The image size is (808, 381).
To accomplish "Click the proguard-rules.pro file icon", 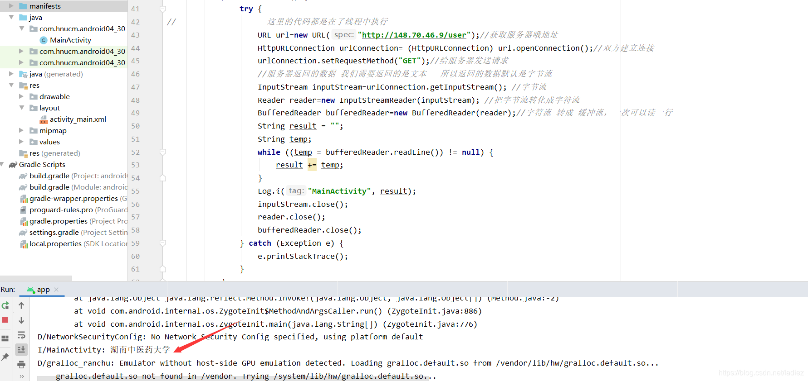I will click(x=24, y=210).
